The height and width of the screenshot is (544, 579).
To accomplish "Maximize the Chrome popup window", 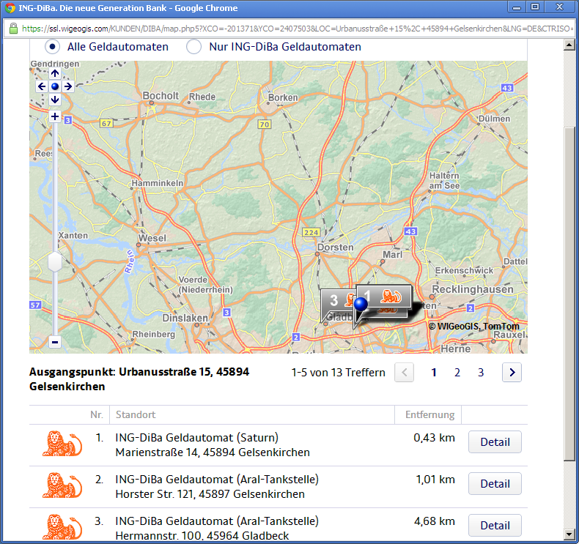I will click(535, 7).
